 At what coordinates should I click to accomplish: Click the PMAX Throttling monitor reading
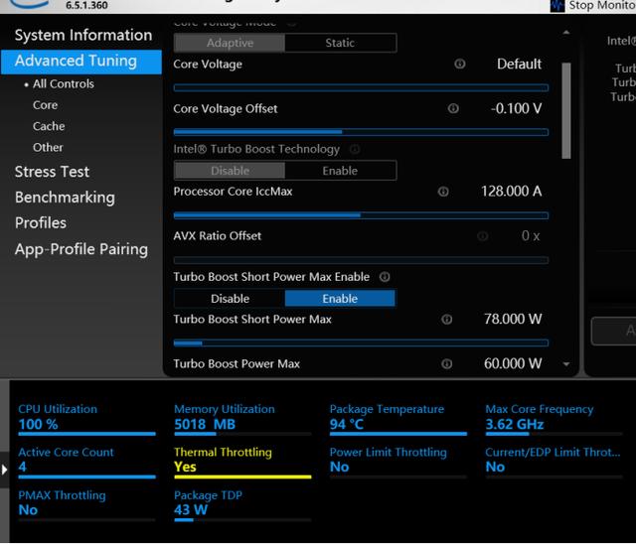(86, 504)
